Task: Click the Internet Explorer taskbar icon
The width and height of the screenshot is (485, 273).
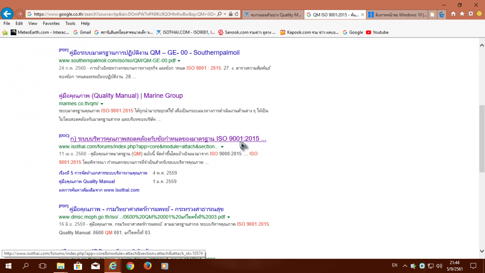Action: click(113, 266)
